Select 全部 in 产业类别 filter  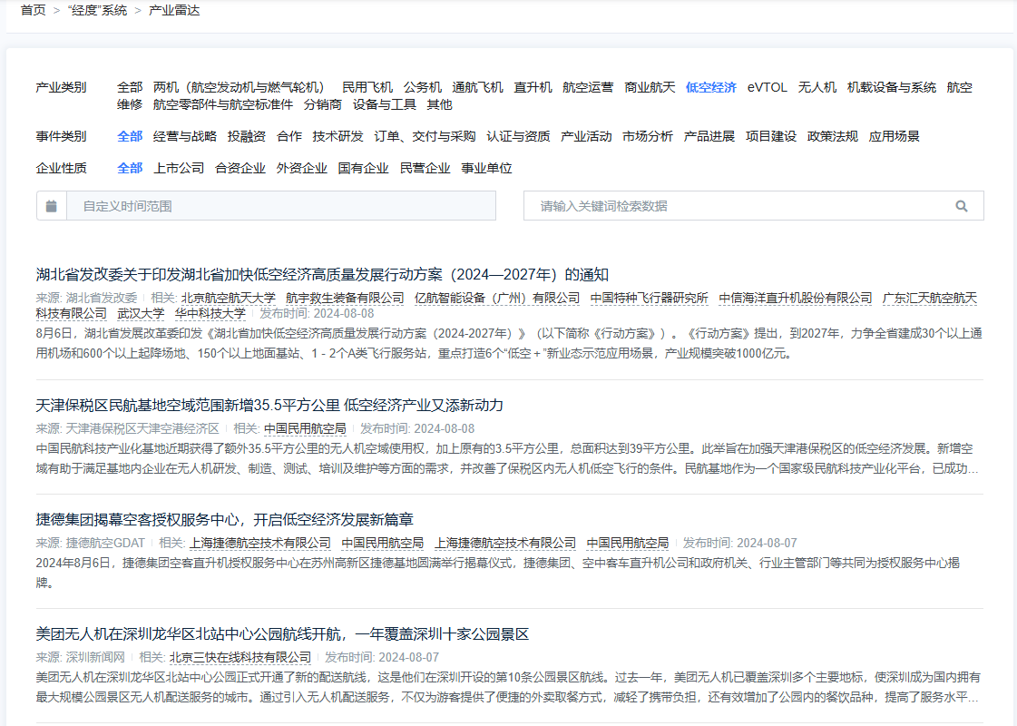130,88
